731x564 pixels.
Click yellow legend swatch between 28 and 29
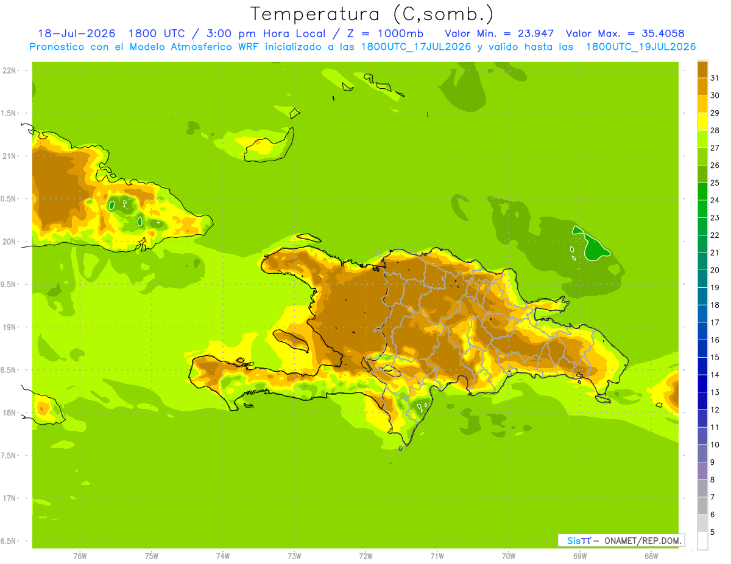pyautogui.click(x=702, y=122)
